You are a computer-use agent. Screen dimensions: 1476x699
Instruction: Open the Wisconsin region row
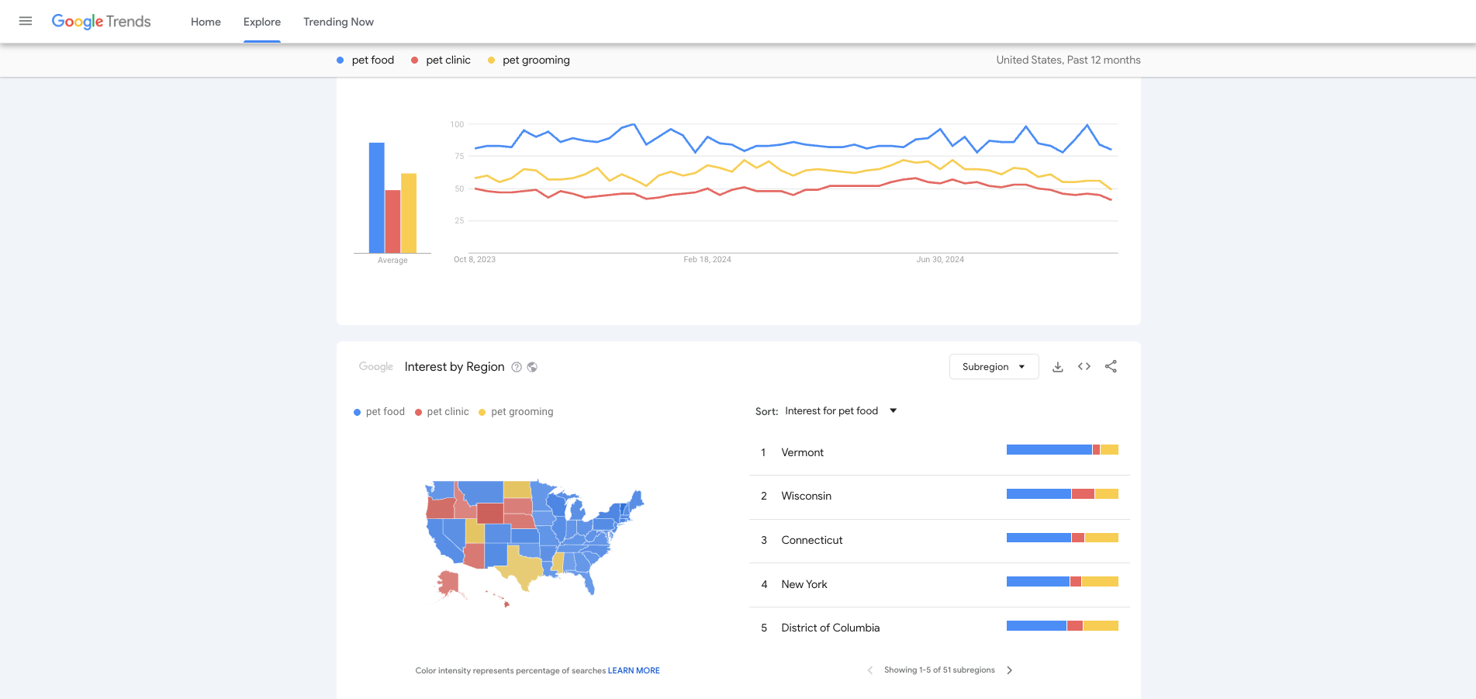806,496
